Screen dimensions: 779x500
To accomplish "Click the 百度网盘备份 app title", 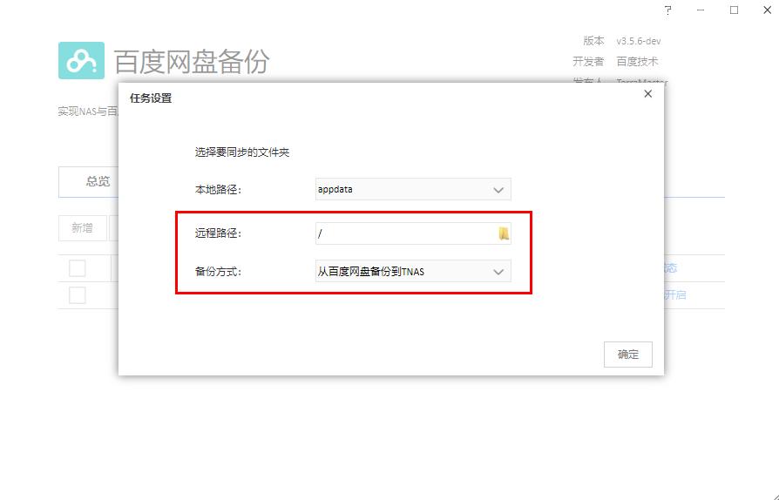I will click(192, 62).
